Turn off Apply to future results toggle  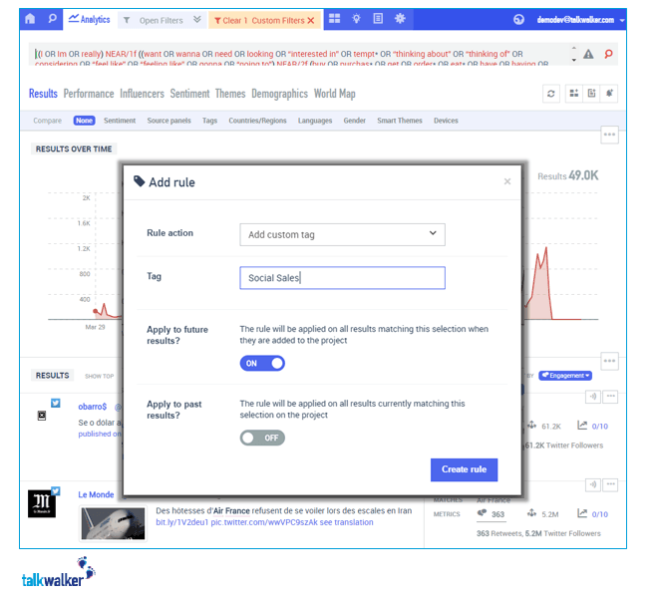pos(262,363)
